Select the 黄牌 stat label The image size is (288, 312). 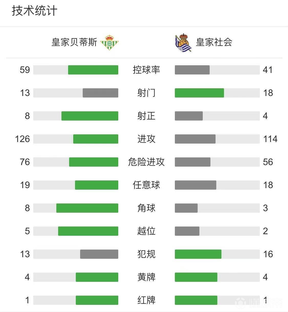(146, 277)
